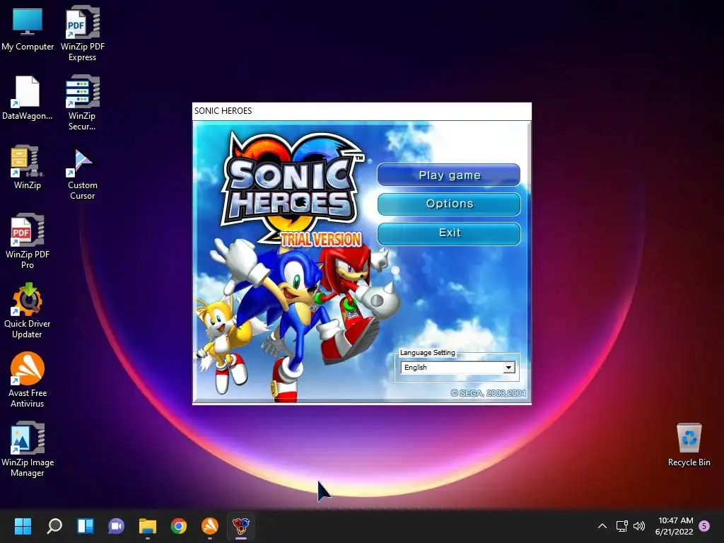Select the DataWagon shortcut file icon

(x=28, y=98)
